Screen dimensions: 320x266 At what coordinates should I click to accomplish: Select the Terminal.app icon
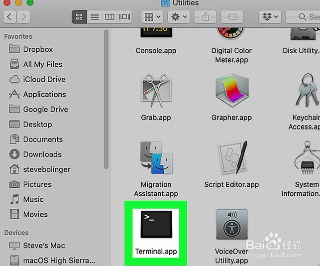156,224
